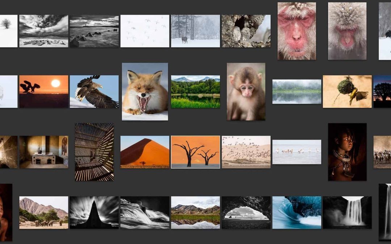Select the blue ice cave thumbnail
The height and width of the screenshot is (244, 391).
click(297, 212)
